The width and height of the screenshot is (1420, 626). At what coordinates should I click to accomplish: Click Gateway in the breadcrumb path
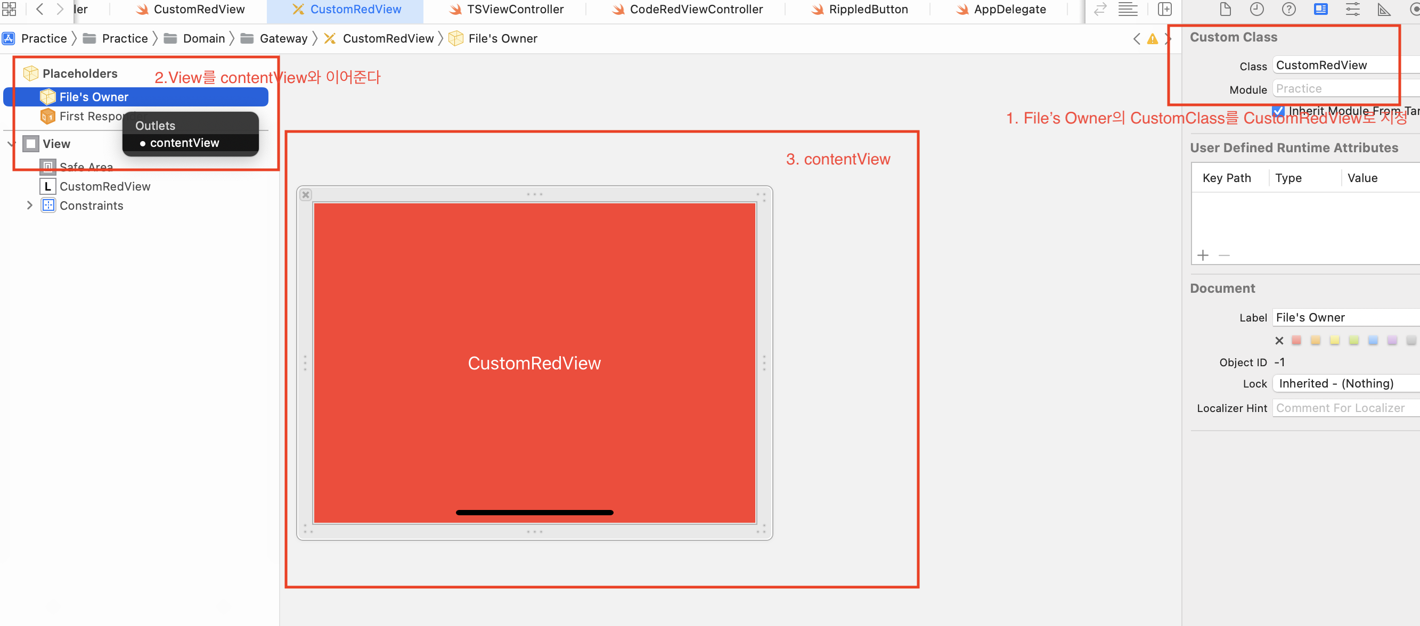283,38
